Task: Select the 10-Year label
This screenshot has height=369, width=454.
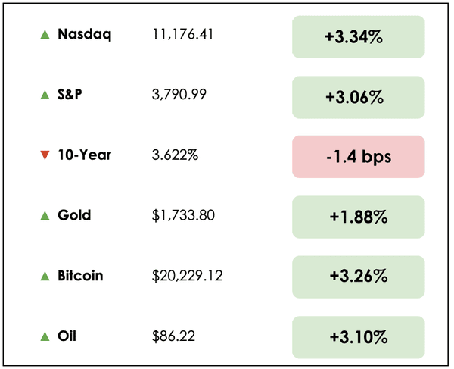Action: (x=84, y=155)
